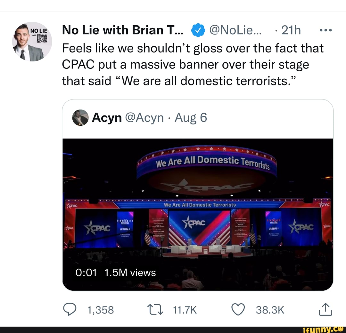Viewport: 346px width, 333px height.
Task: Like the tweet with the heart icon
Action: [238, 310]
